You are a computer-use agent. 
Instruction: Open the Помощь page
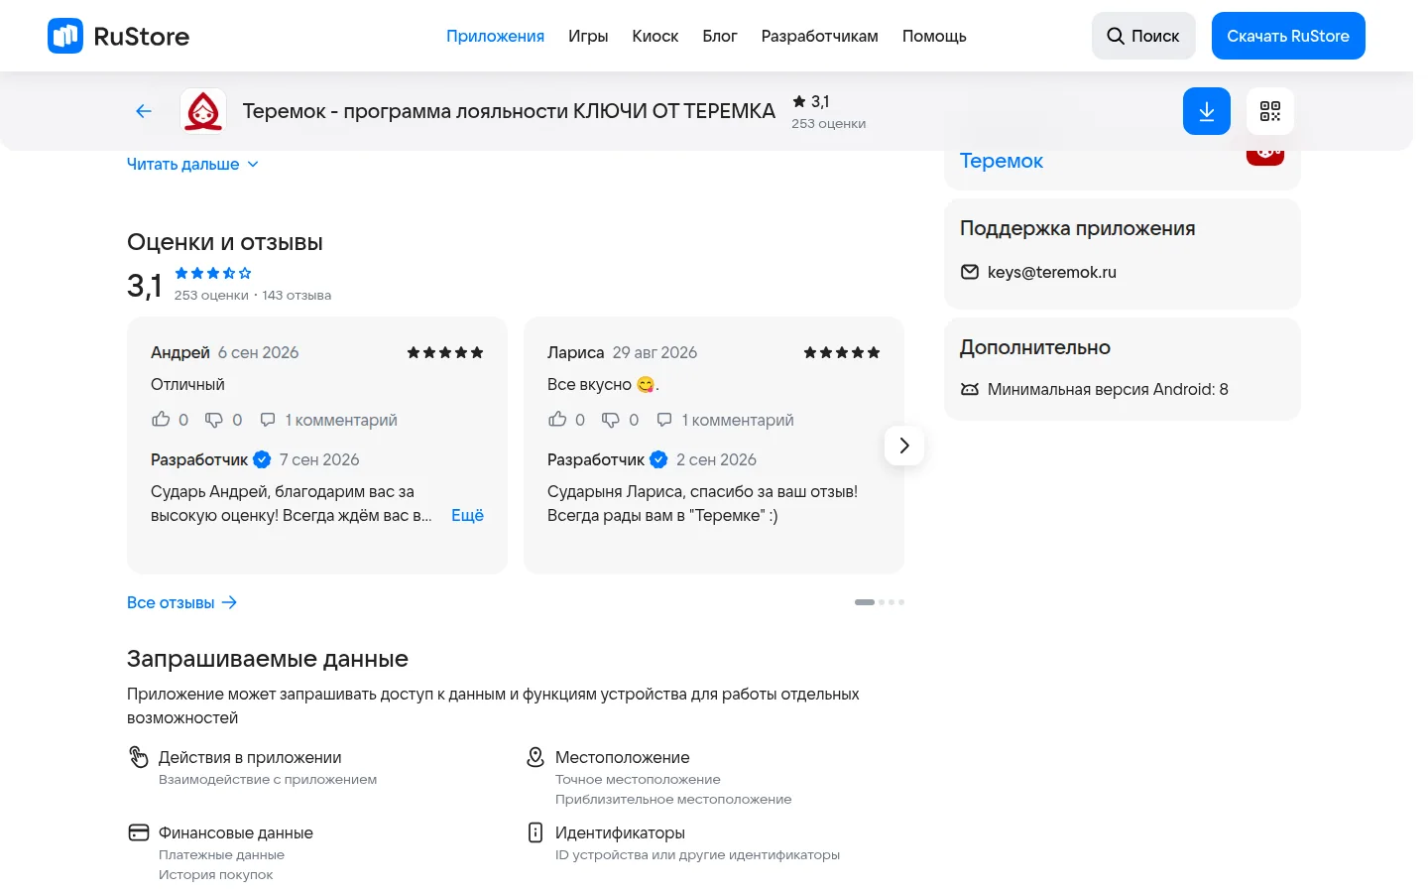(934, 36)
